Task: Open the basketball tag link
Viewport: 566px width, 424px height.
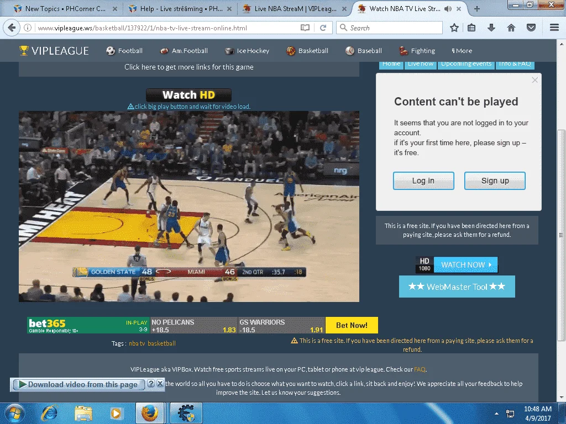Action: click(x=161, y=343)
